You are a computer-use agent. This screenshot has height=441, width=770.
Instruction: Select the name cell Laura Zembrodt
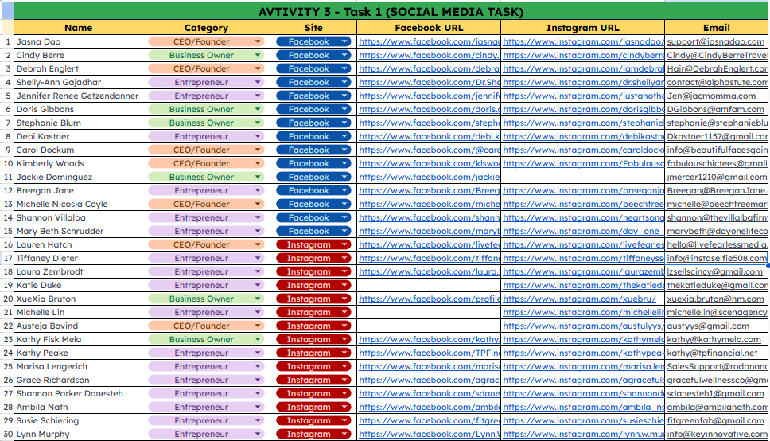click(x=78, y=271)
